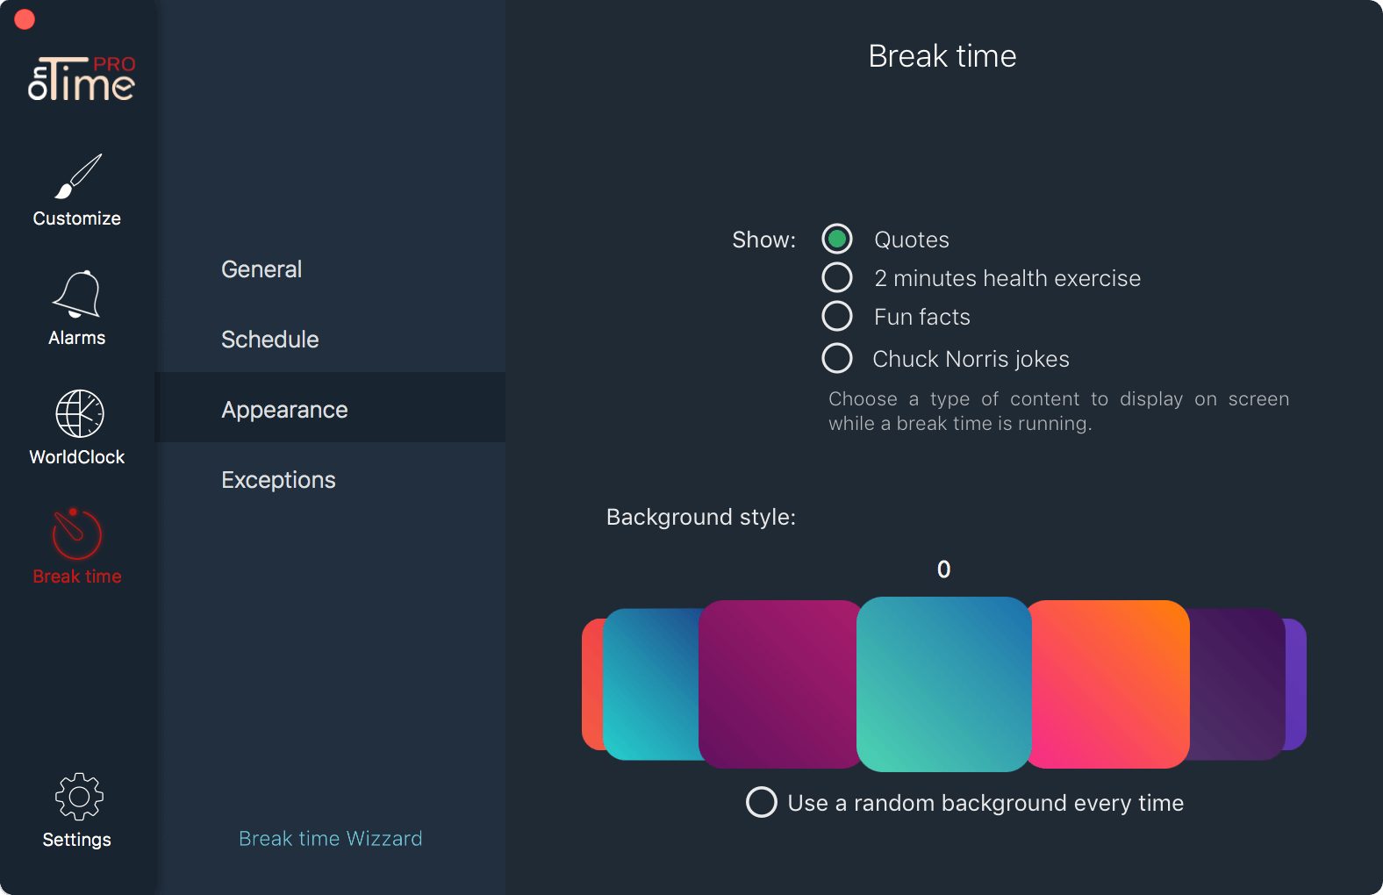Pick the dark purple background swatch

click(1237, 684)
